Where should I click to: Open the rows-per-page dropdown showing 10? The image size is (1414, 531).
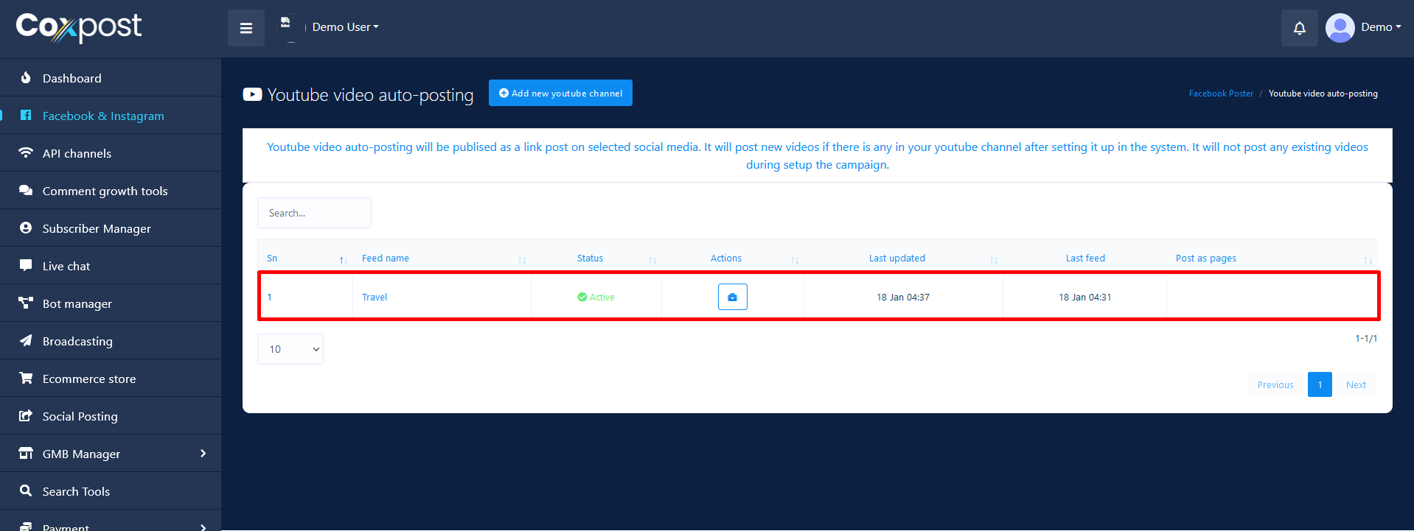coord(290,349)
